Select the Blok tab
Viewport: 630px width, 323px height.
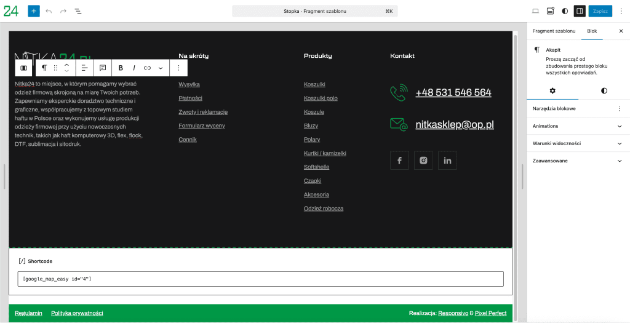pyautogui.click(x=592, y=31)
